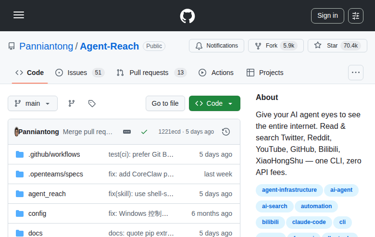Image resolution: width=375 pixels, height=237 pixels.
Task: Click the .openteams/specs folder icon
Action: (20, 174)
